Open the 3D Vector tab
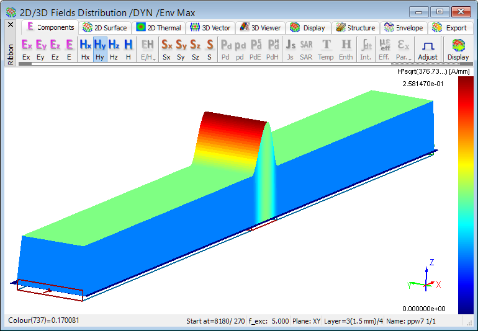This screenshot has width=478, height=331. [210, 27]
